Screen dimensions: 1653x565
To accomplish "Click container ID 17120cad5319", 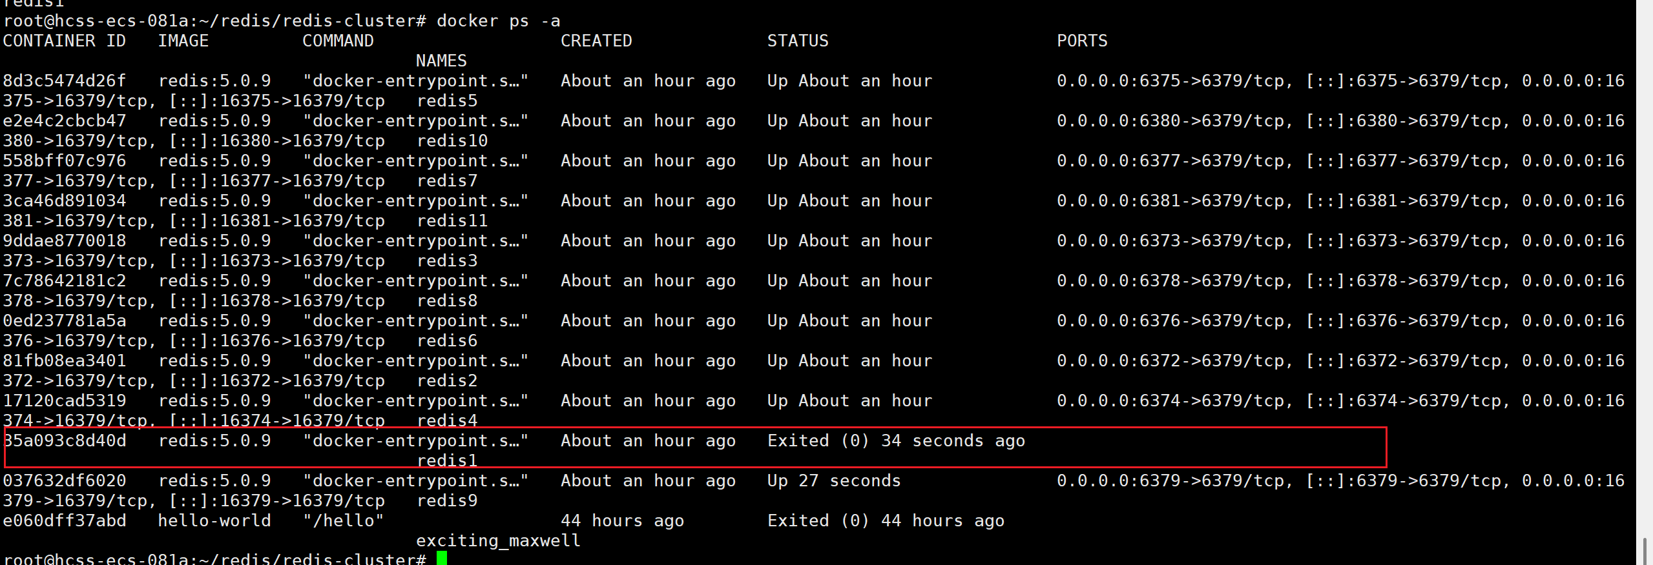I will tap(65, 401).
